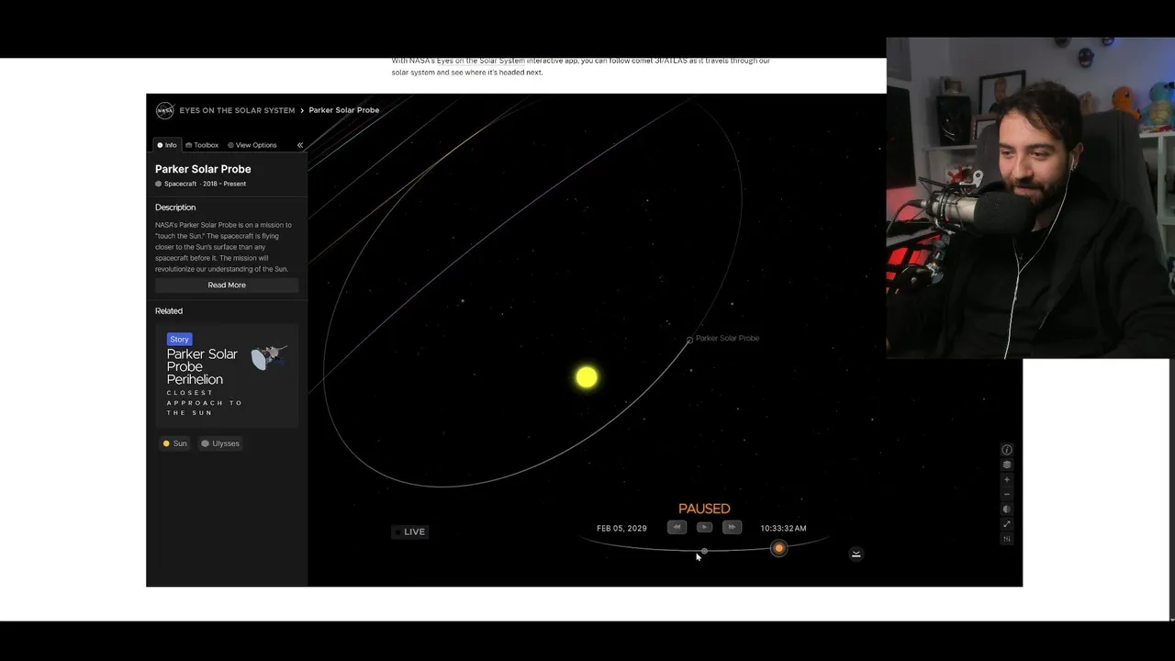The height and width of the screenshot is (661, 1175).
Task: Open the Parker Solar Probe Perihelion story card
Action: [227, 375]
